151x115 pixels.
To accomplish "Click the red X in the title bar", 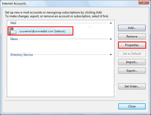I will (x=144, y=2).
